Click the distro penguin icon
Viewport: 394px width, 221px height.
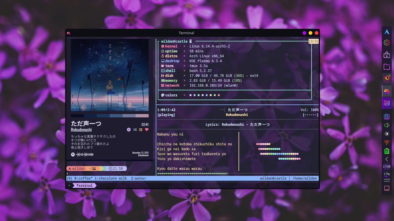click(x=163, y=56)
